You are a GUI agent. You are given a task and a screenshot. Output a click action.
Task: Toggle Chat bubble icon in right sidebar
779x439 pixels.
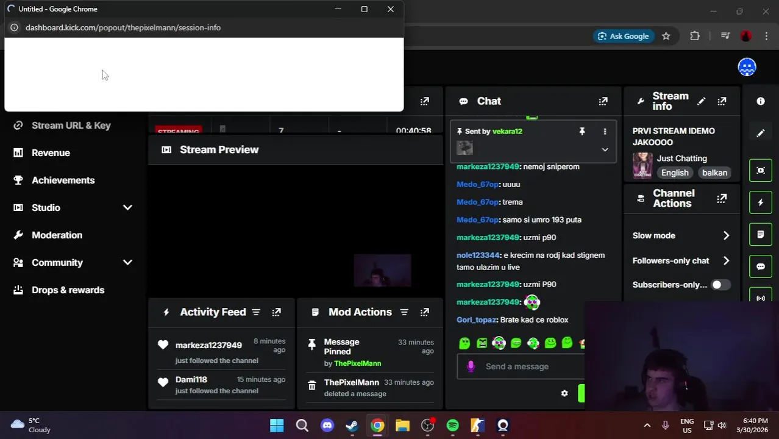[x=761, y=266]
